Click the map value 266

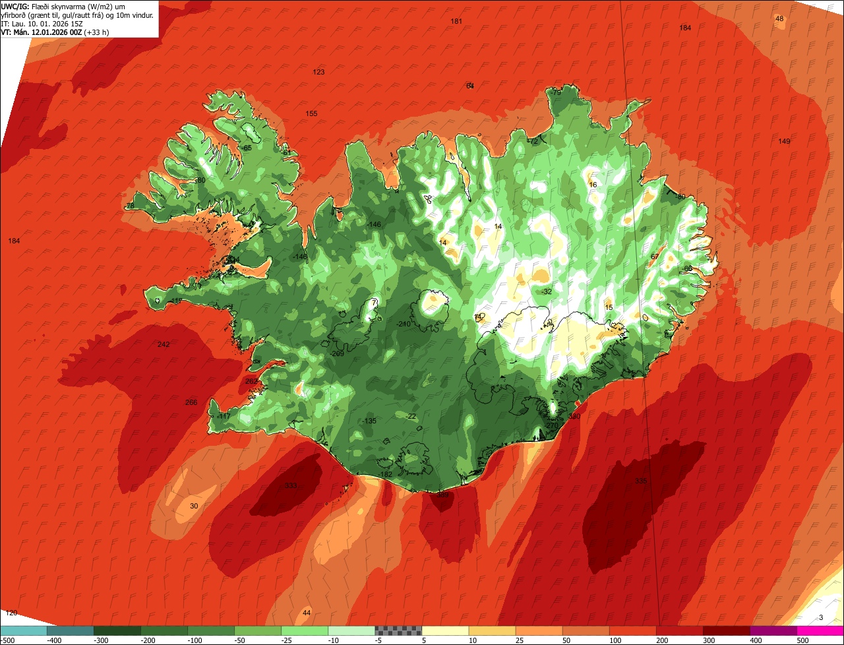pos(191,402)
